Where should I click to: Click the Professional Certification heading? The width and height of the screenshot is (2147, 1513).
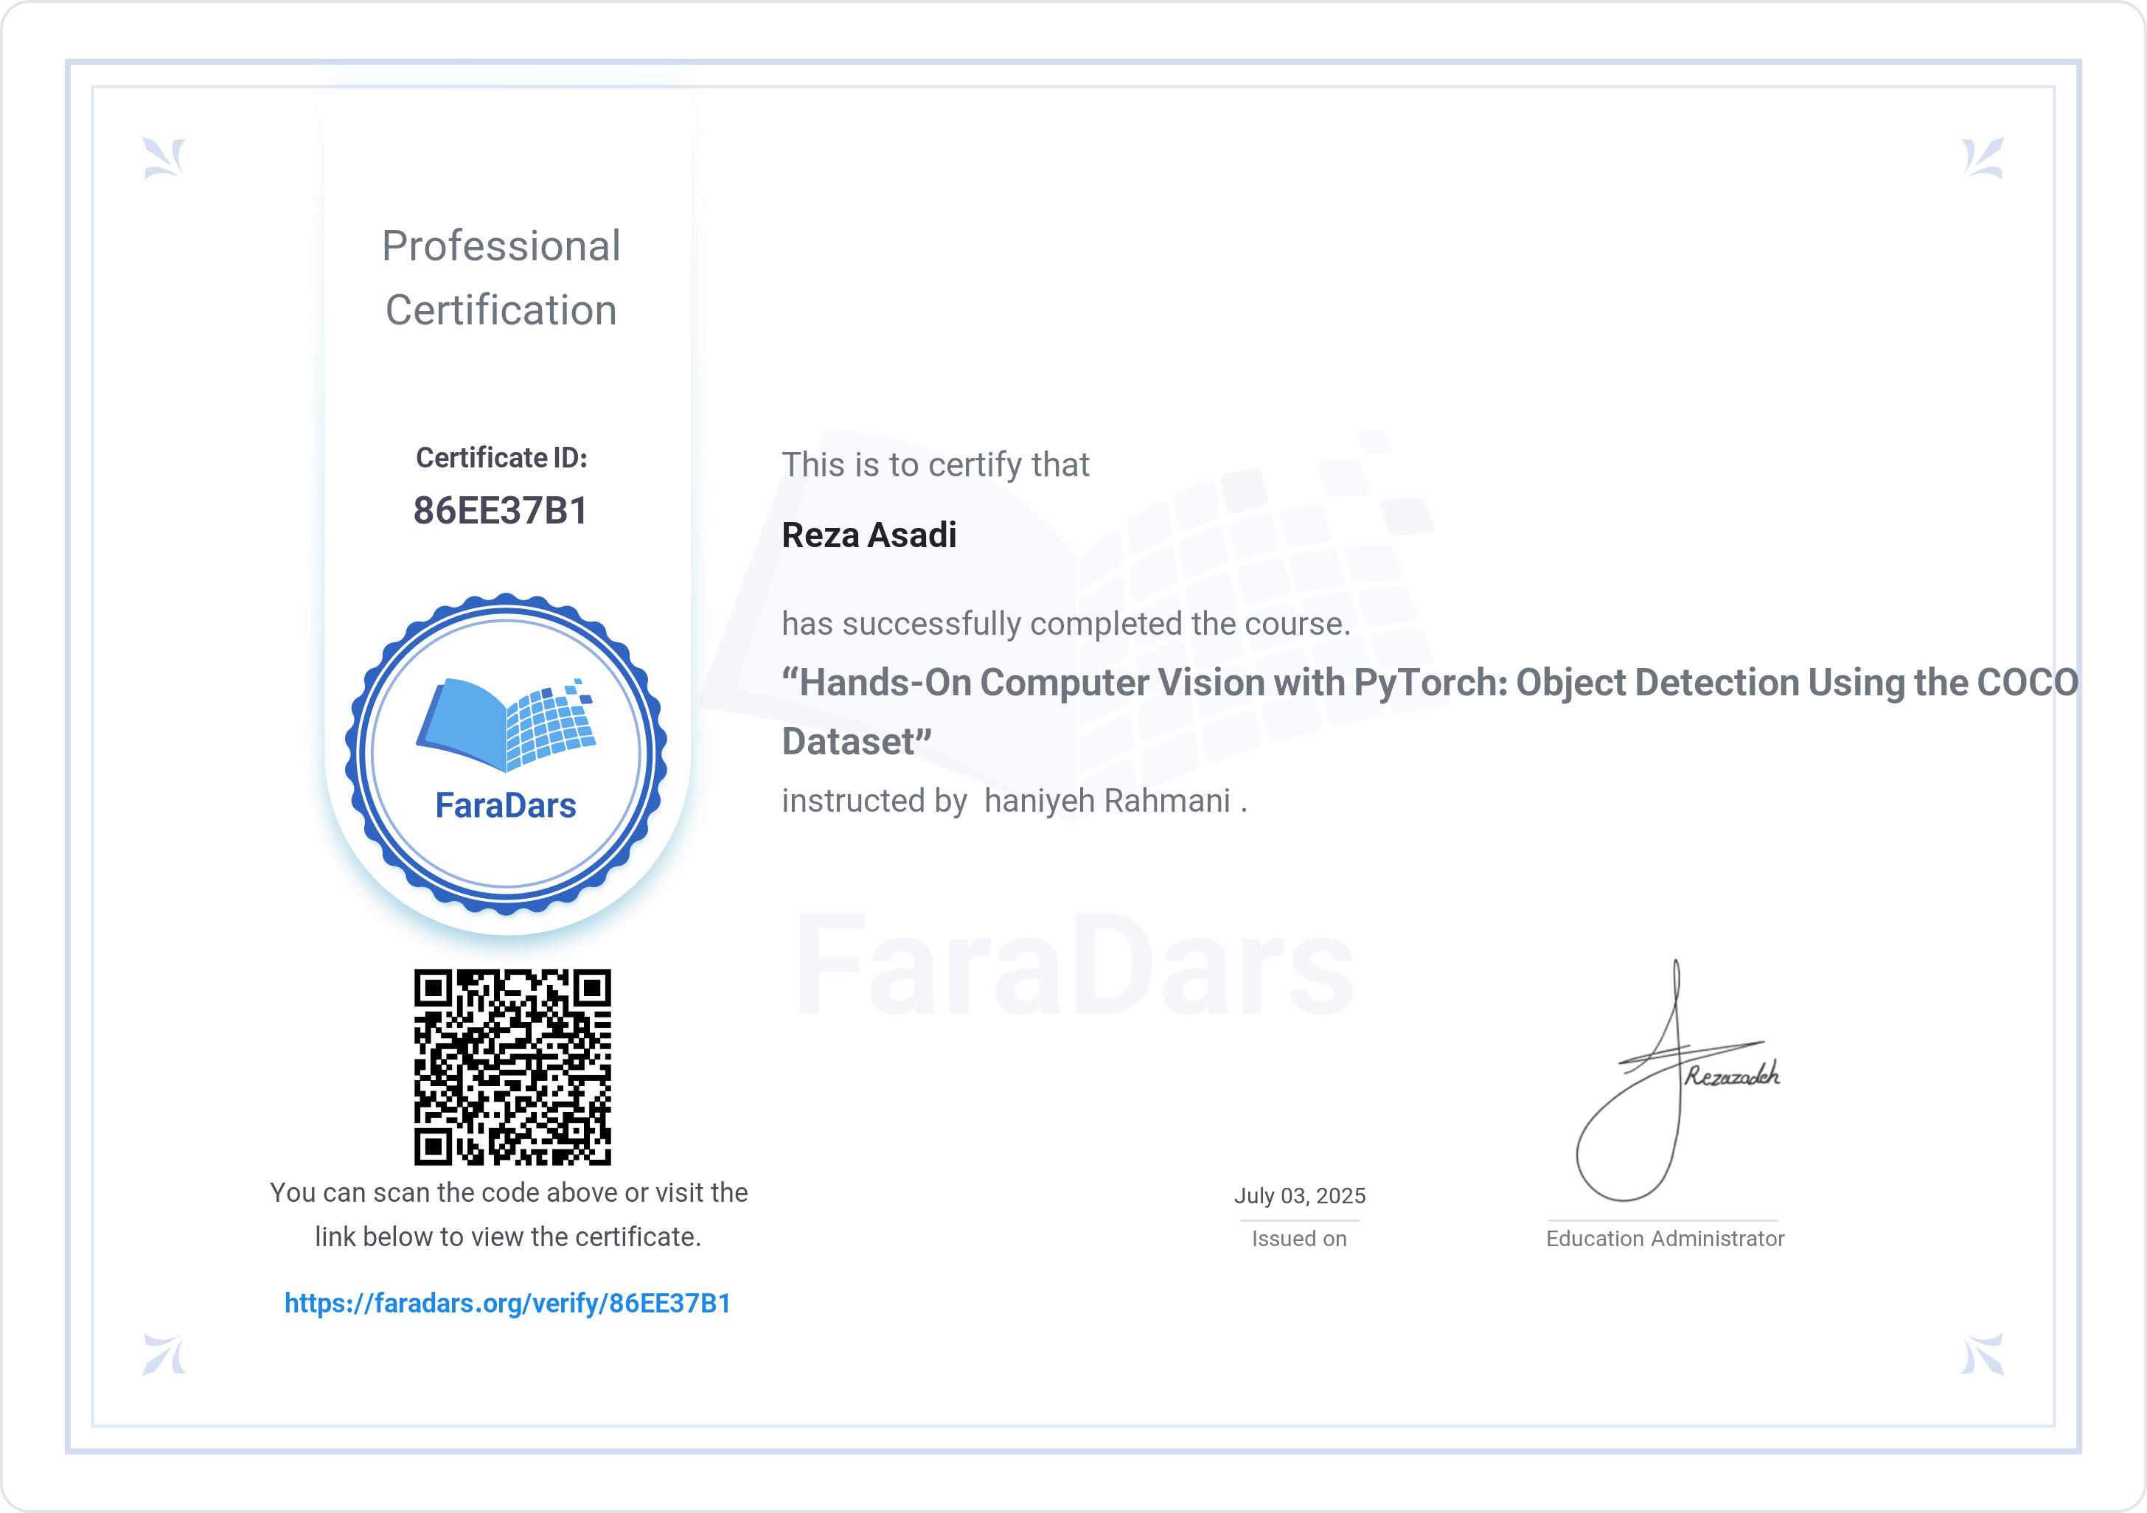pyautogui.click(x=501, y=278)
